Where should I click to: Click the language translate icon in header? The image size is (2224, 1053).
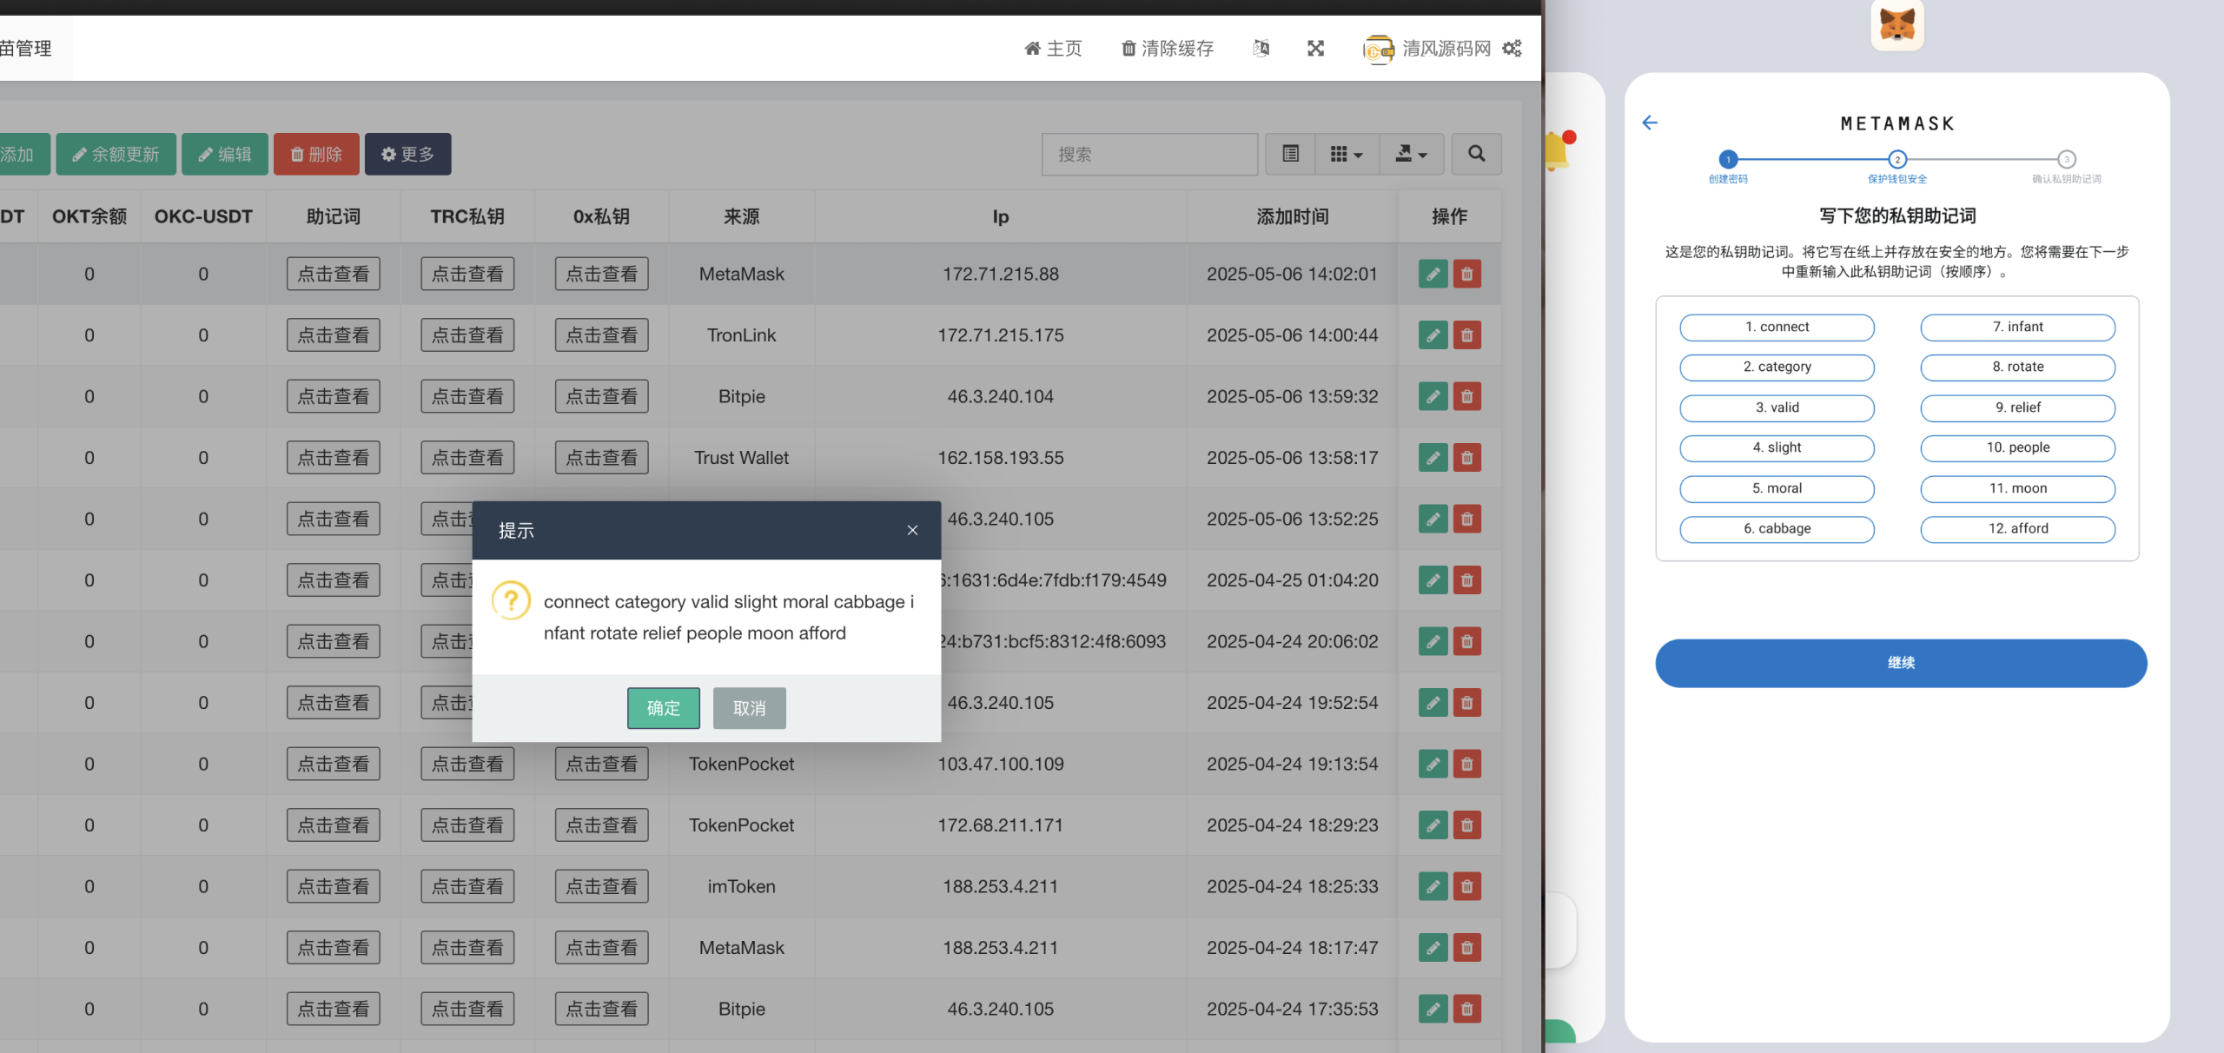(1261, 49)
